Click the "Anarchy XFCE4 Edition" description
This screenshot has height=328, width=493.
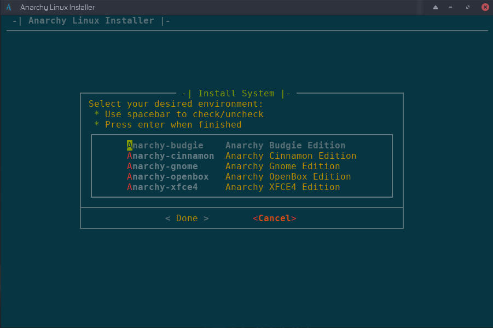[x=282, y=187]
